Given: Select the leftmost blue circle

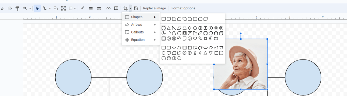Looking at the screenshot, I should pyautogui.click(x=73, y=77).
